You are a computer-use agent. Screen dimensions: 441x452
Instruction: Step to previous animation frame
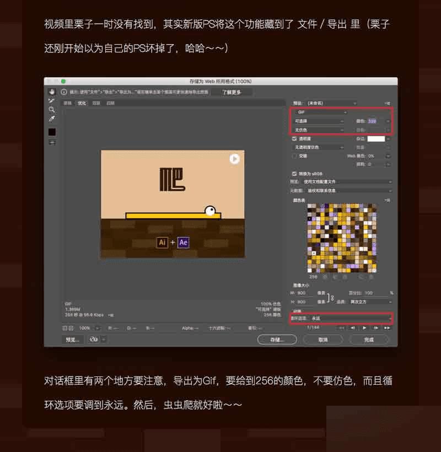(x=353, y=328)
